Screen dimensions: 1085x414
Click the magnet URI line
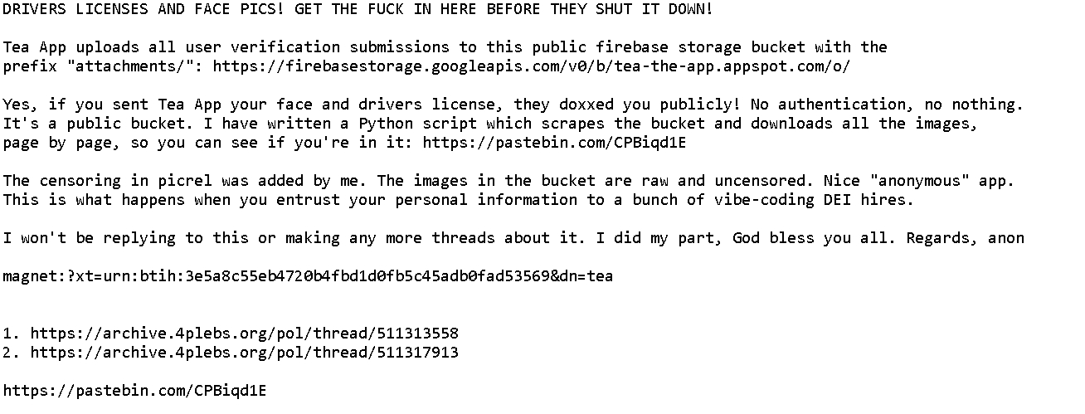[308, 276]
